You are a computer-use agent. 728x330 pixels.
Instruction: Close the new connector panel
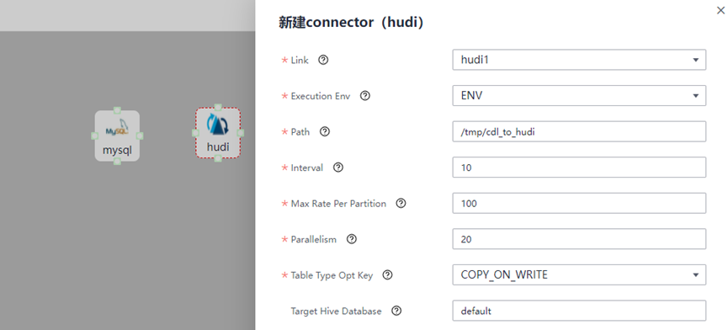tap(720, 10)
